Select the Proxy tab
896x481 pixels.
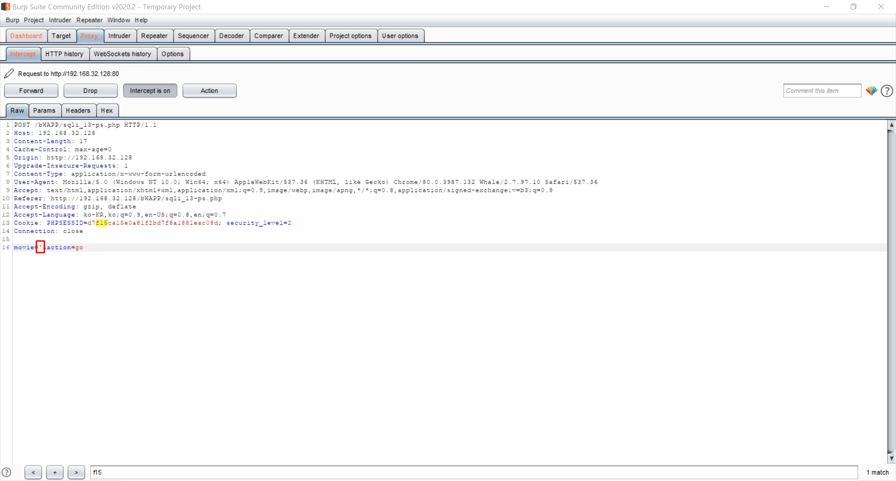pos(89,36)
